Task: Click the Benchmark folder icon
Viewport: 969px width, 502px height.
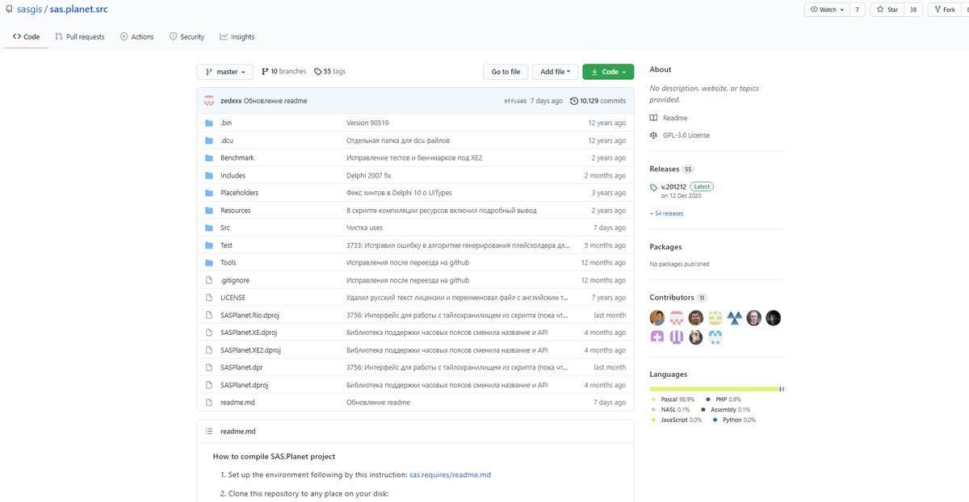Action: (209, 158)
